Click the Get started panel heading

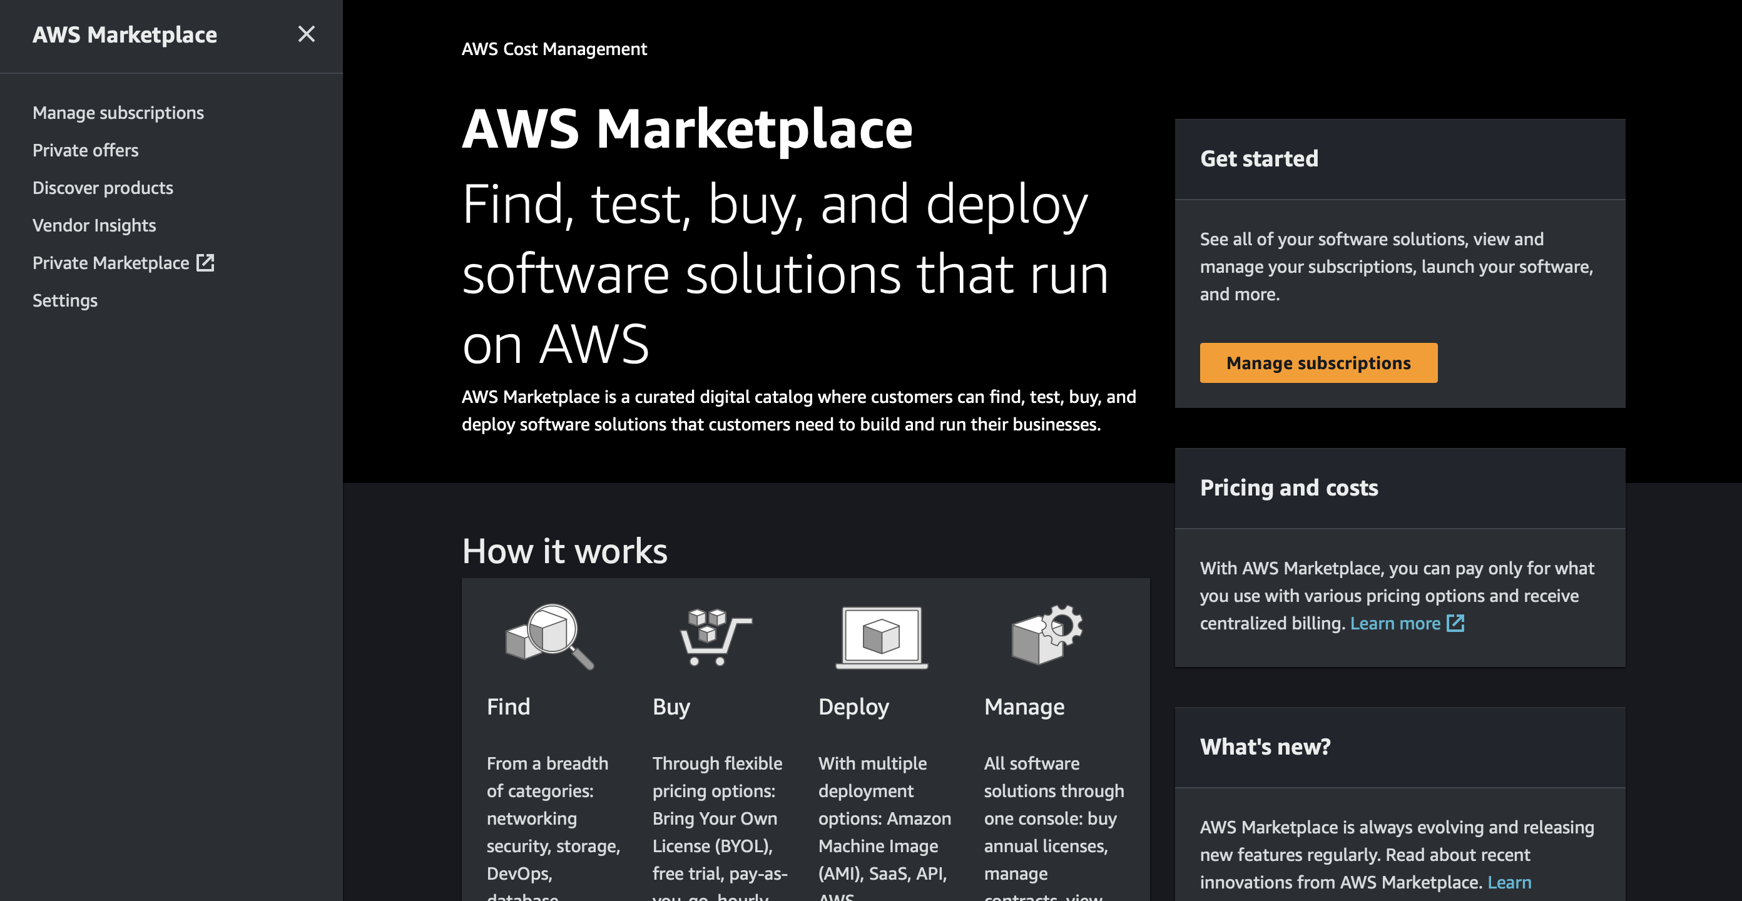pyautogui.click(x=1258, y=158)
